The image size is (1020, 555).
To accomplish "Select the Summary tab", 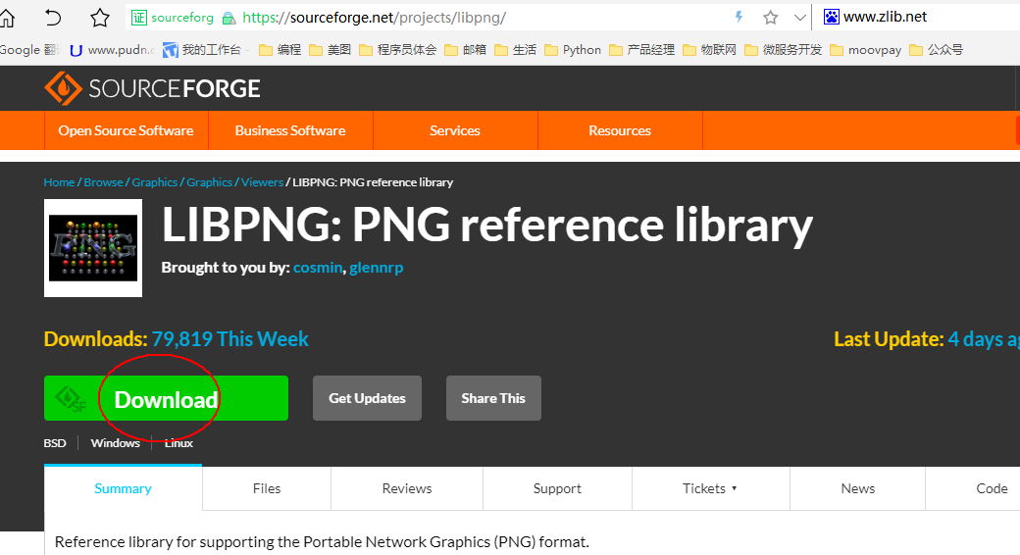I will pyautogui.click(x=123, y=488).
